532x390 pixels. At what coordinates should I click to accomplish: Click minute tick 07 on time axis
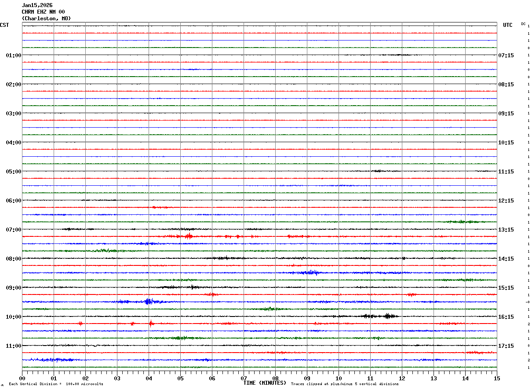(244, 378)
